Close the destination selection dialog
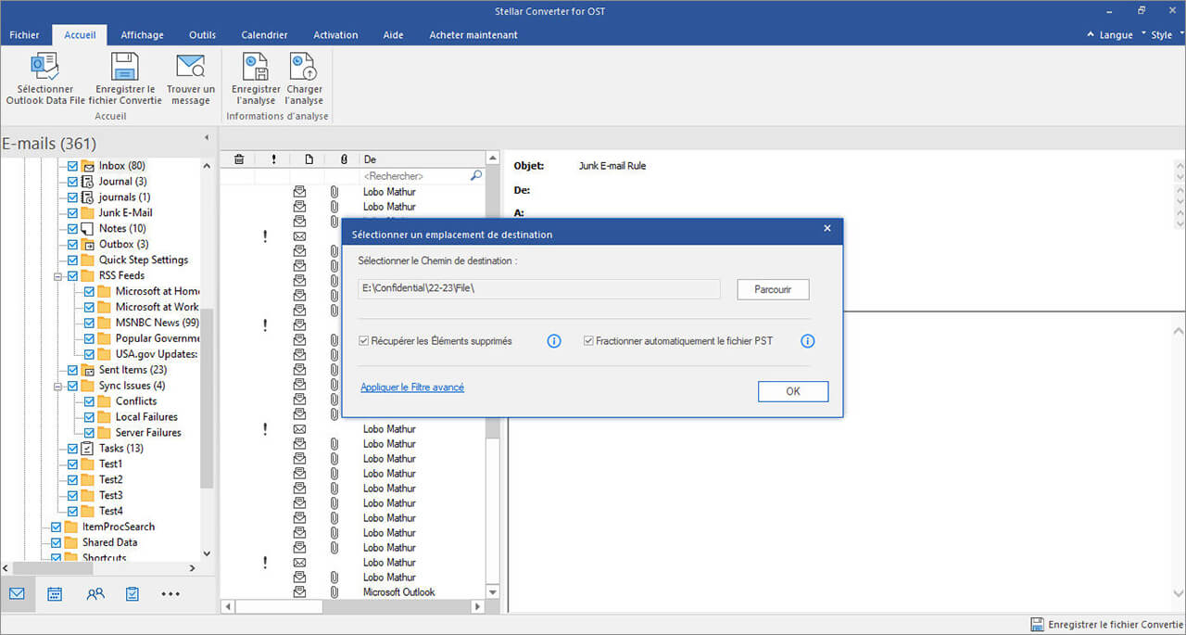This screenshot has height=635, width=1186. point(827,228)
